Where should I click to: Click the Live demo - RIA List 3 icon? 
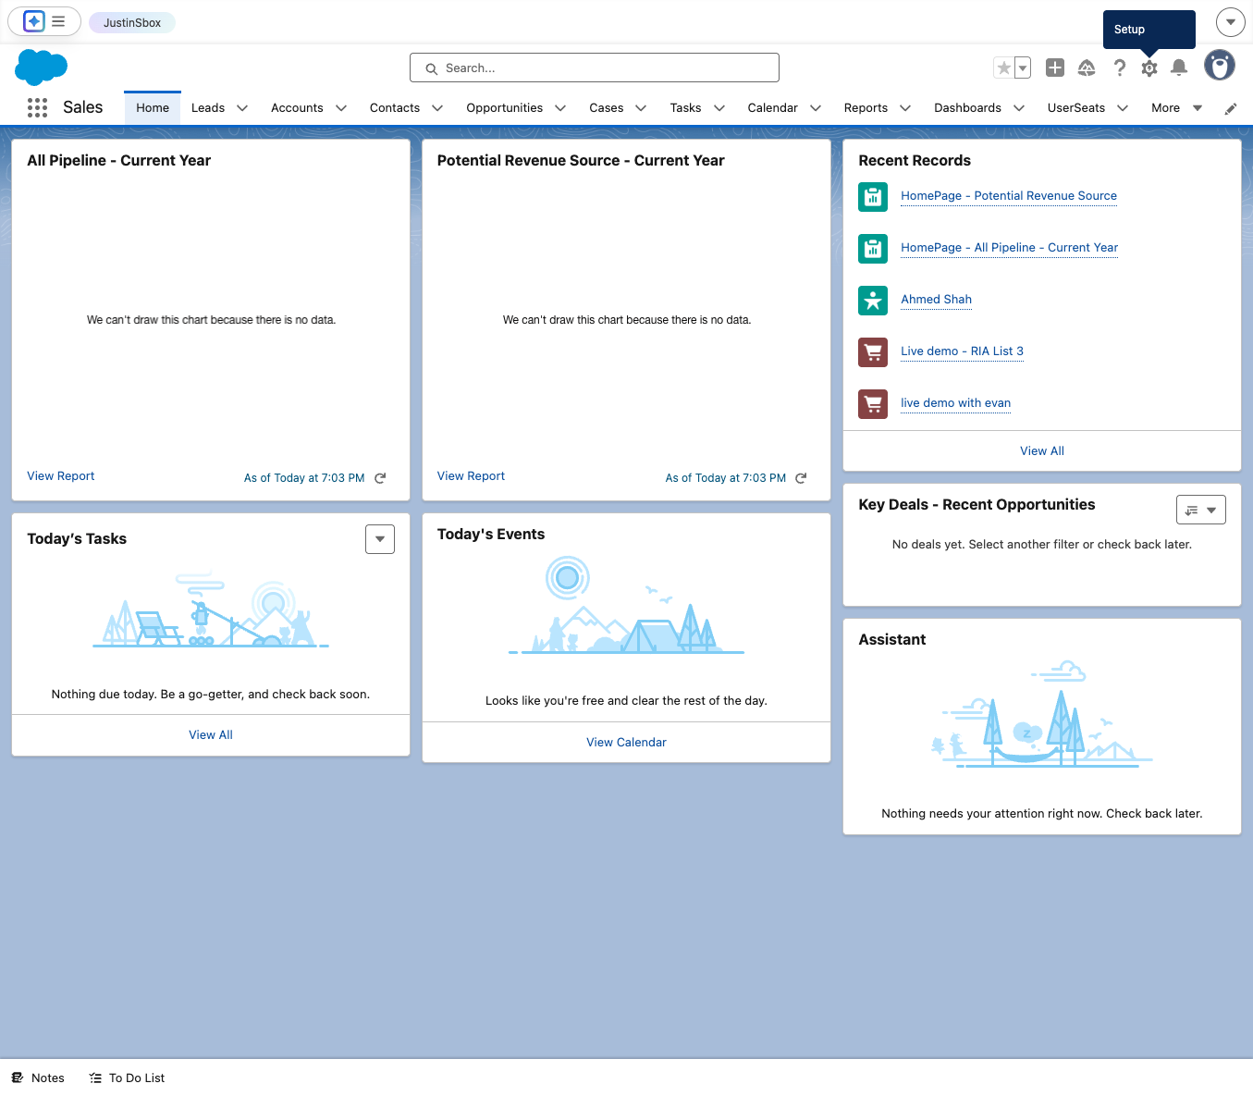tap(873, 351)
